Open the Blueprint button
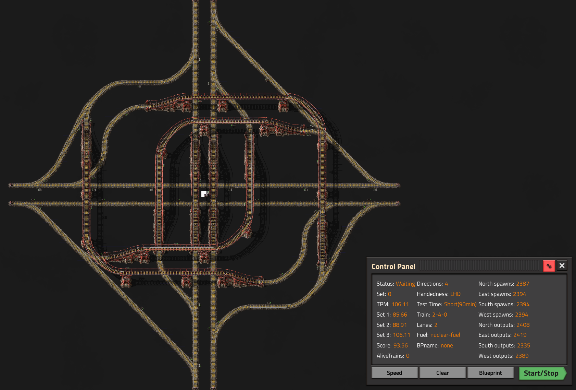Viewport: 576px width, 390px height. click(x=490, y=373)
